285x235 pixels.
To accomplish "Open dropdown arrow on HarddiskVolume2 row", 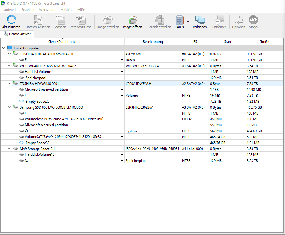I will coord(122,72).
